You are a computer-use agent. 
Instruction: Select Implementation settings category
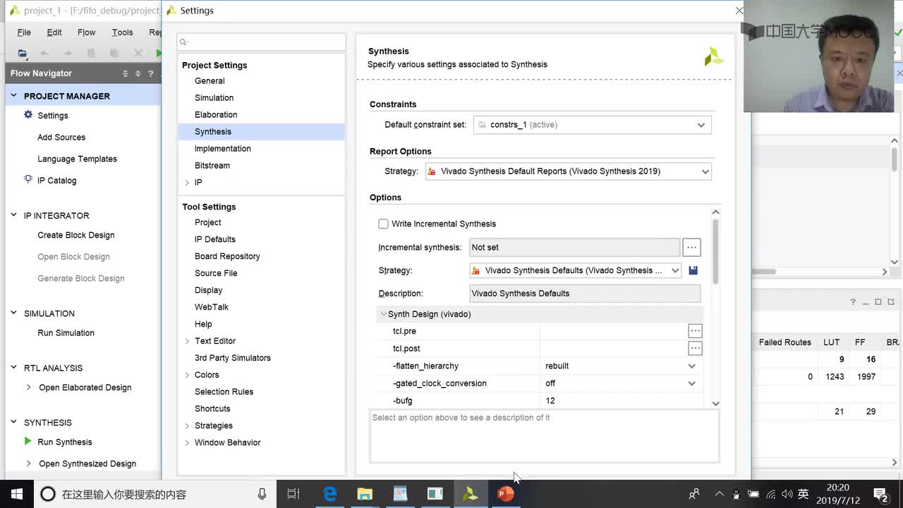[x=222, y=149]
